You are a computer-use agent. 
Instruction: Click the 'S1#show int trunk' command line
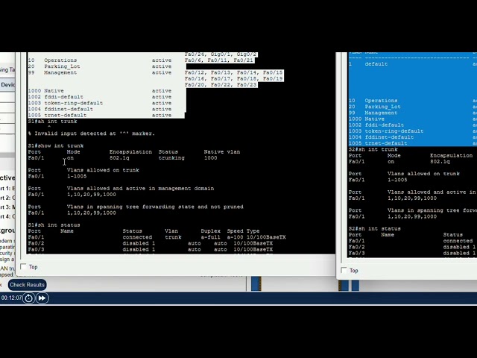(x=56, y=146)
